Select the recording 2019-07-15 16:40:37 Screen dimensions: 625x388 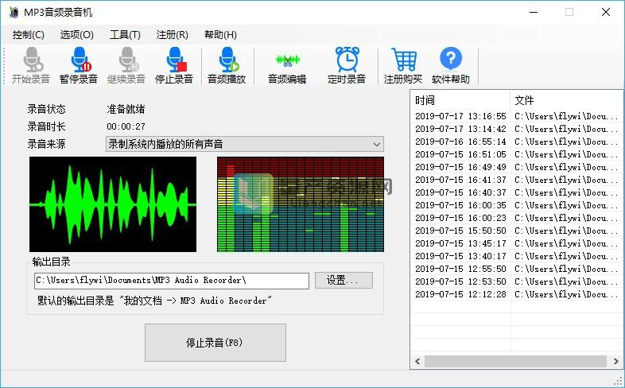pyautogui.click(x=517, y=192)
